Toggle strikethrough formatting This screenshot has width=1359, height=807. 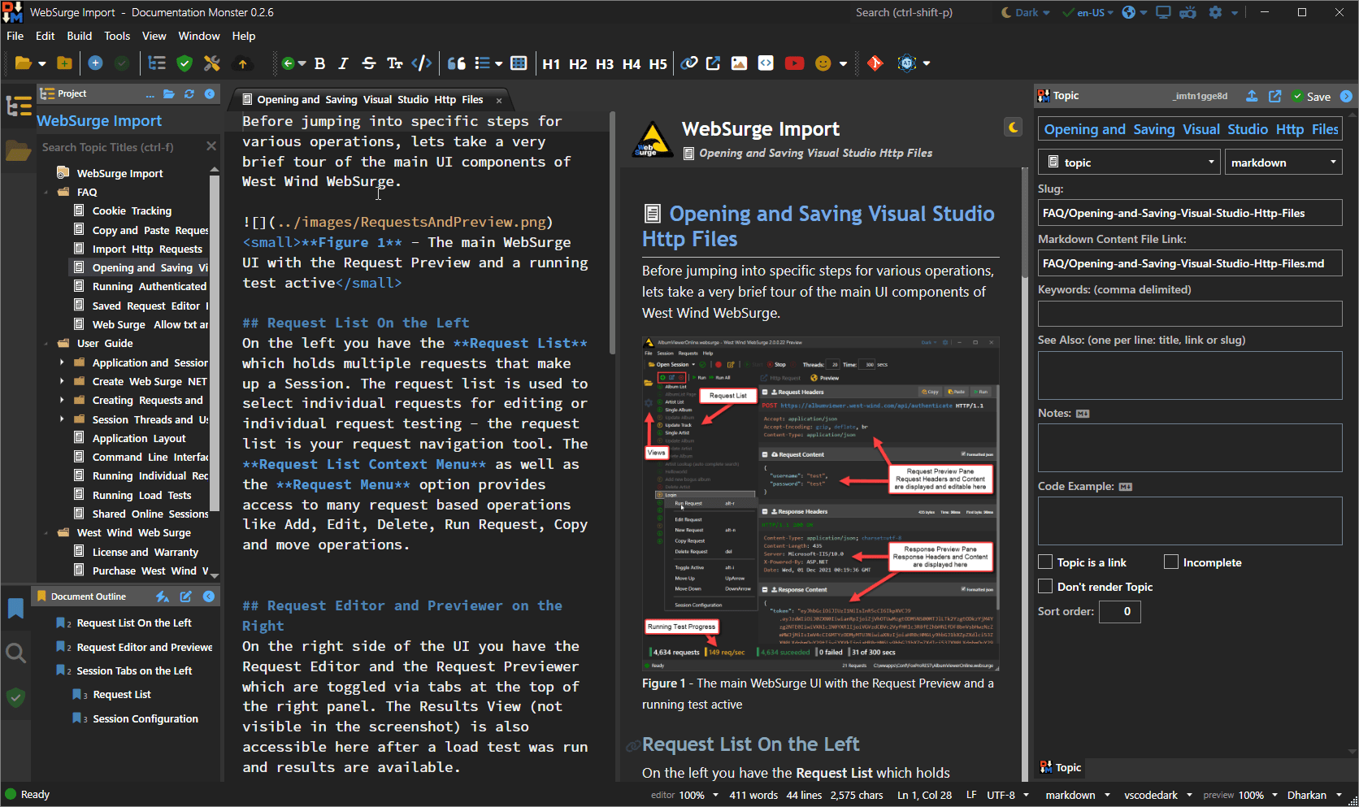click(368, 63)
